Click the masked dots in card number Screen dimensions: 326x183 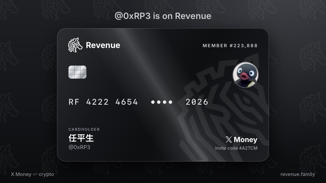click(162, 102)
